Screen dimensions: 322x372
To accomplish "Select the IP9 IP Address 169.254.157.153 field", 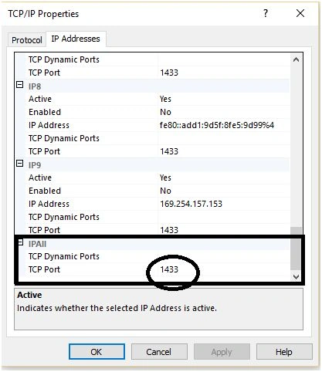I will [x=223, y=204].
